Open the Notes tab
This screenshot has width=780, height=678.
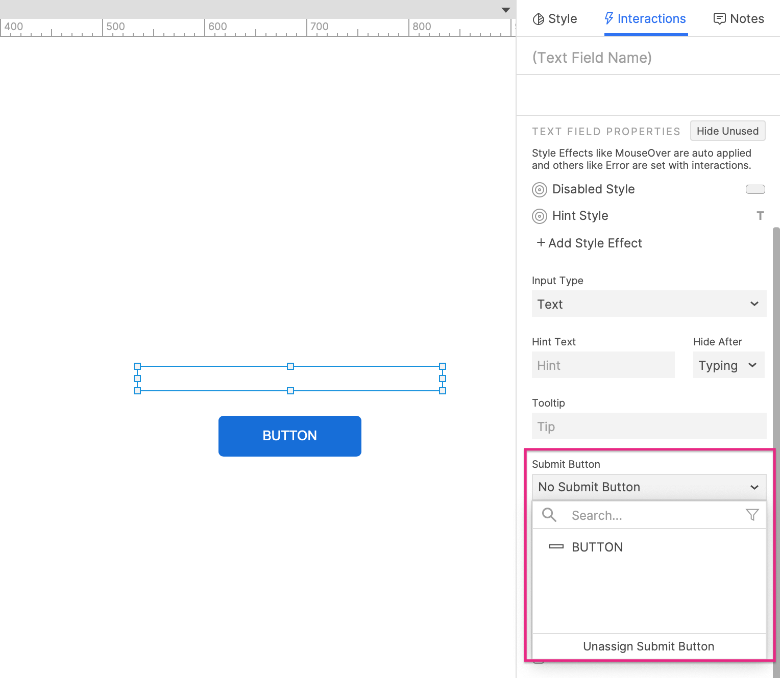point(738,18)
